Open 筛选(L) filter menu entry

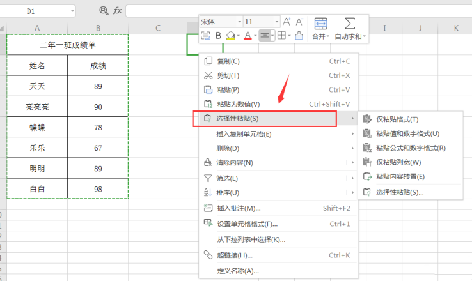pos(278,178)
